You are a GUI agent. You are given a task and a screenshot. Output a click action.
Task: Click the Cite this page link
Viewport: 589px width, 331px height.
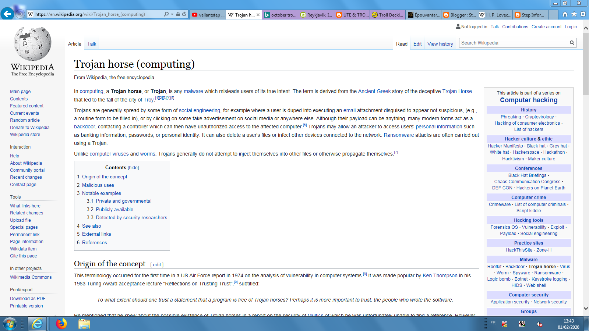pyautogui.click(x=24, y=256)
